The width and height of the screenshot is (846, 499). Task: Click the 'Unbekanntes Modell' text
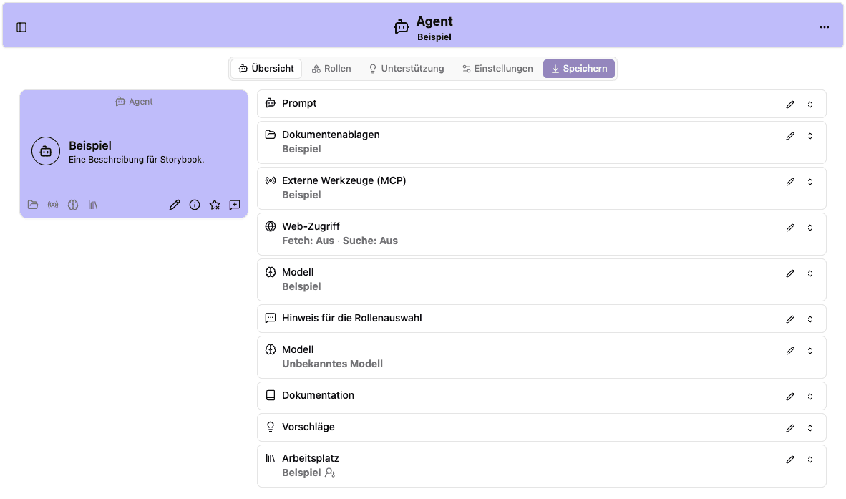tap(332, 364)
